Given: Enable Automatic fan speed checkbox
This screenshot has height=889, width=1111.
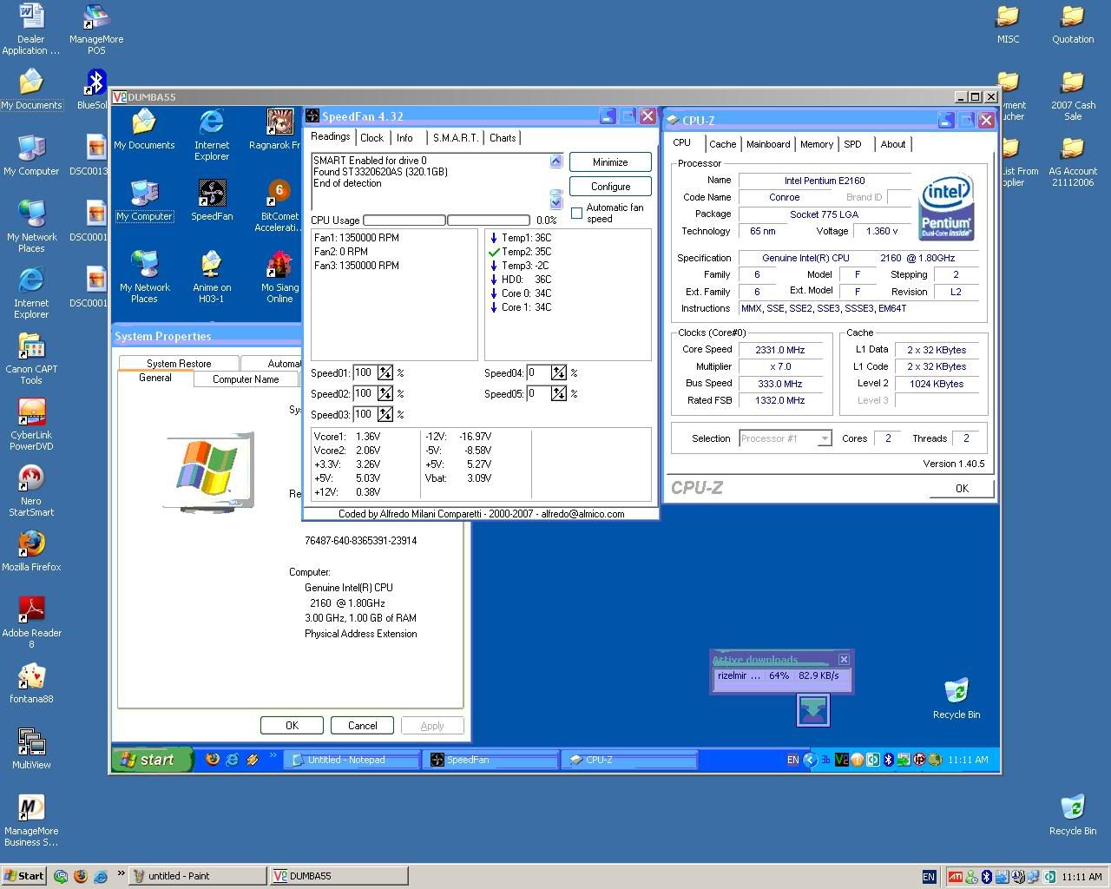Looking at the screenshot, I should (x=576, y=213).
